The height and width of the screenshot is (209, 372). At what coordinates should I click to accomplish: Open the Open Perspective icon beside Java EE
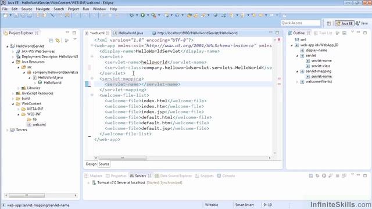click(329, 23)
